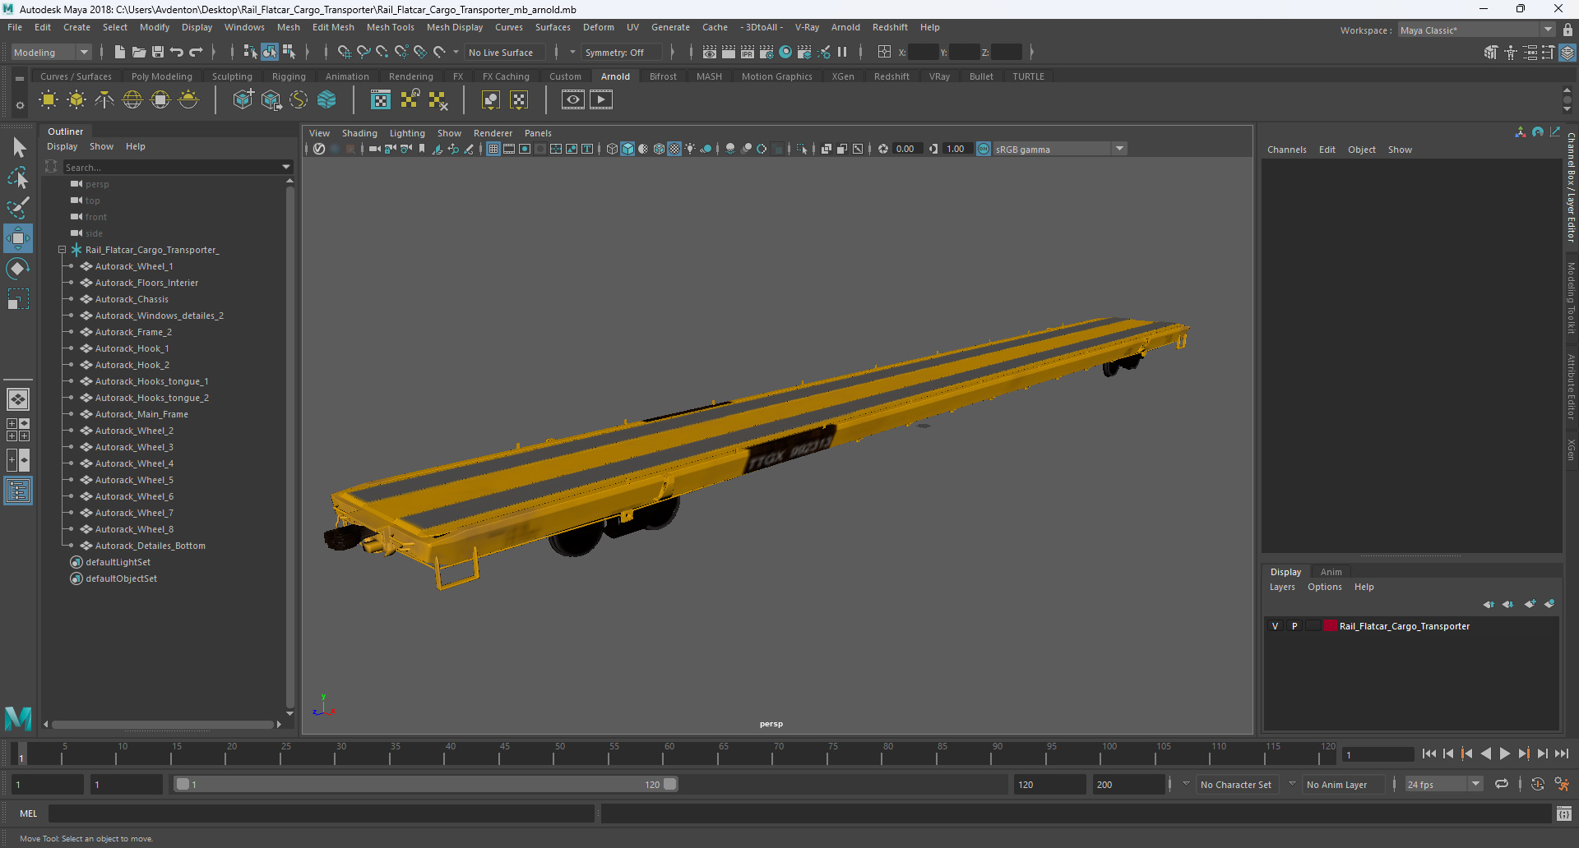The height and width of the screenshot is (848, 1579).
Task: Toggle sRGB gamma color management icon
Action: (x=984, y=149)
